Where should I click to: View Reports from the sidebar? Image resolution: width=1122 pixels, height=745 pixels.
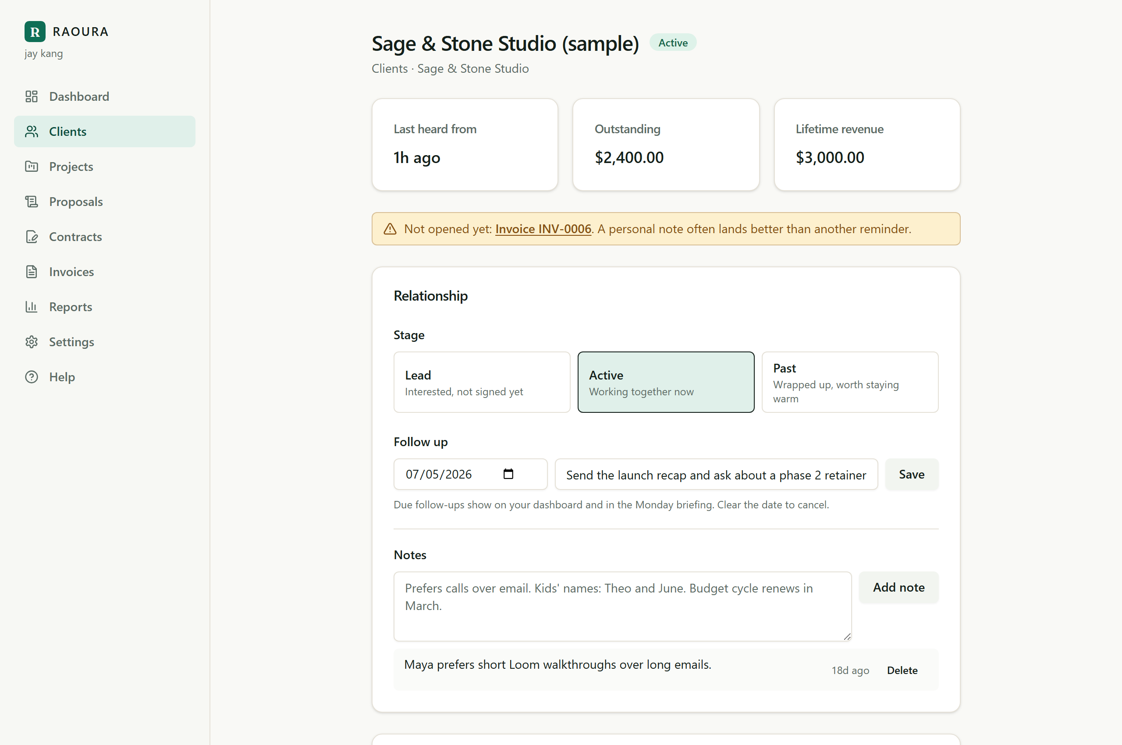[x=105, y=307]
